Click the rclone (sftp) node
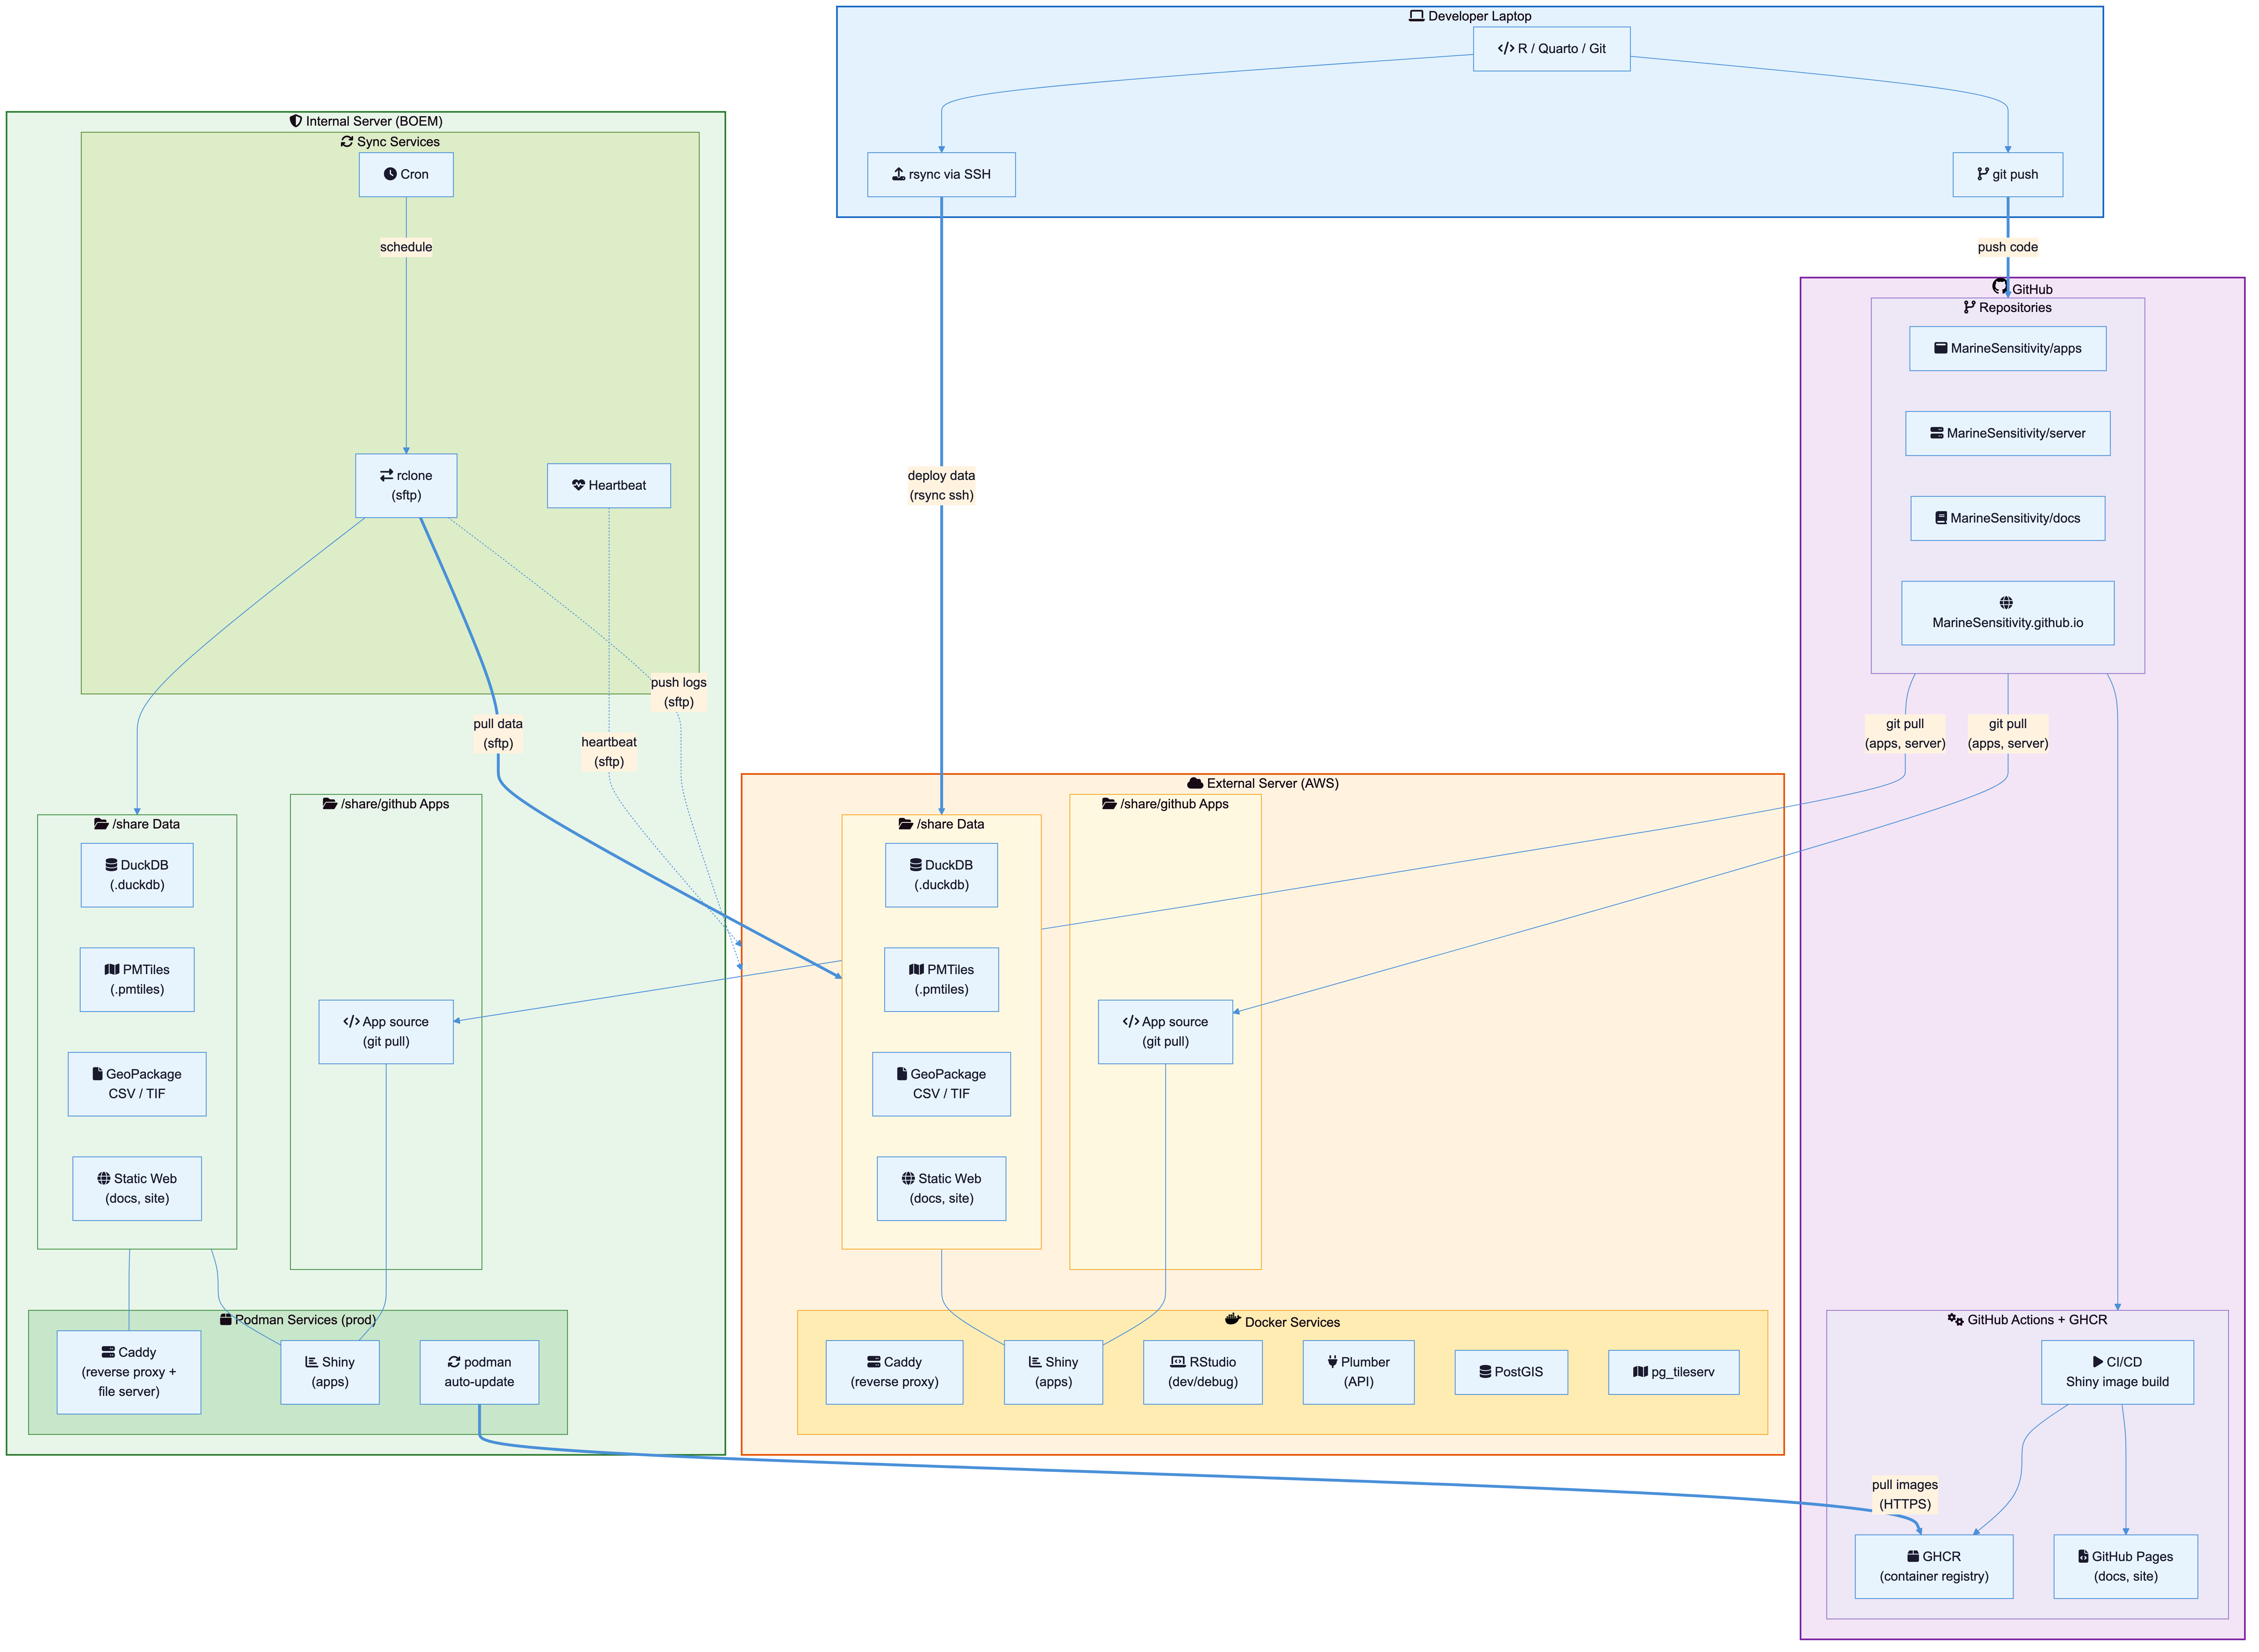This screenshot has width=2259, height=1652. [406, 485]
